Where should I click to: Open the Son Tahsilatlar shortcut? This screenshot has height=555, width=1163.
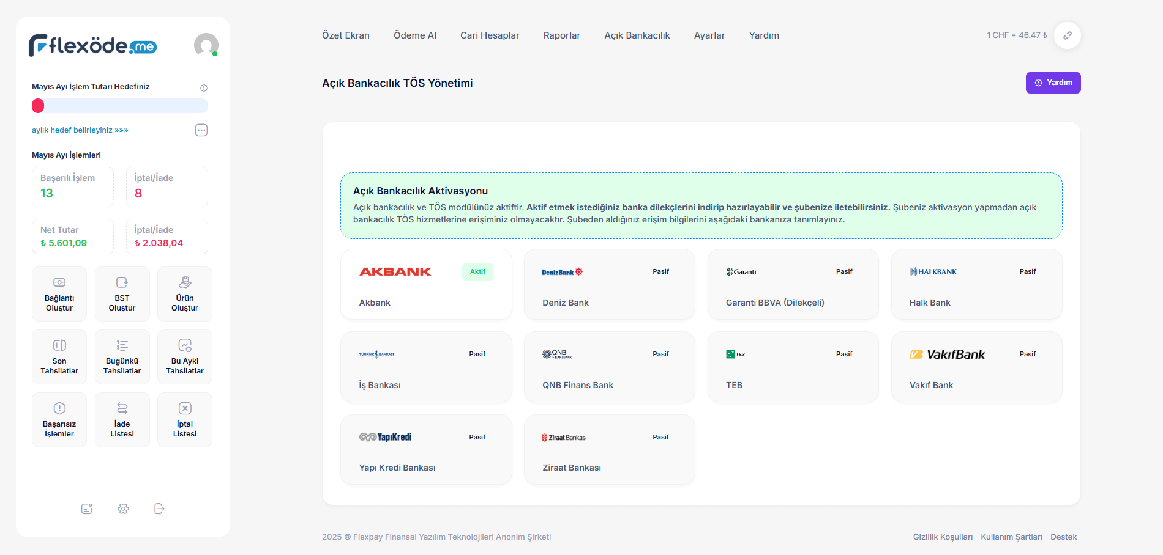point(59,357)
